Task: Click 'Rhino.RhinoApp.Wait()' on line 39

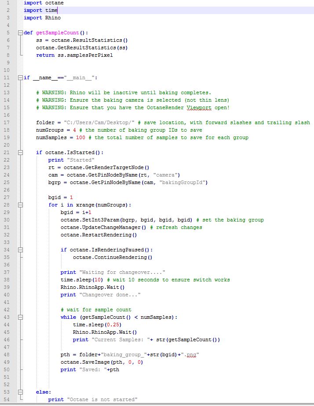Action: coord(93,288)
